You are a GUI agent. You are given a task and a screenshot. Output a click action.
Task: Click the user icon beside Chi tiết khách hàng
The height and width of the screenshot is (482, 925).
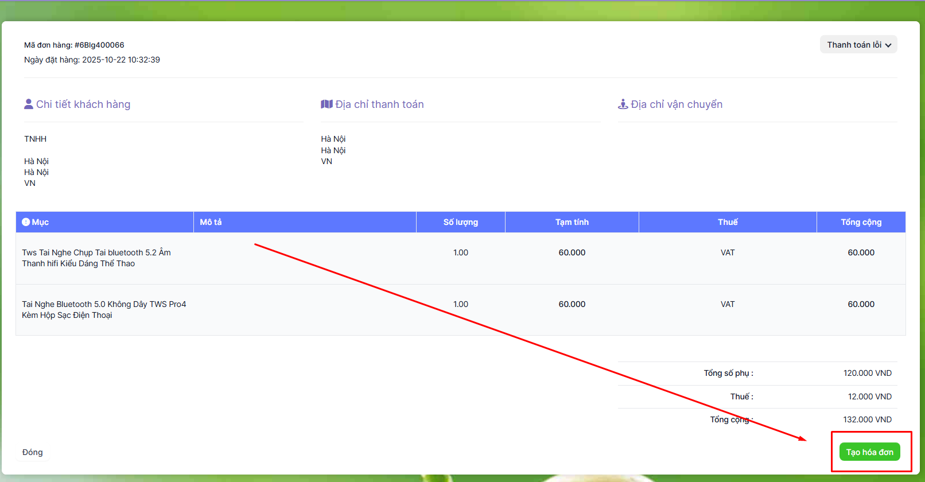point(29,104)
